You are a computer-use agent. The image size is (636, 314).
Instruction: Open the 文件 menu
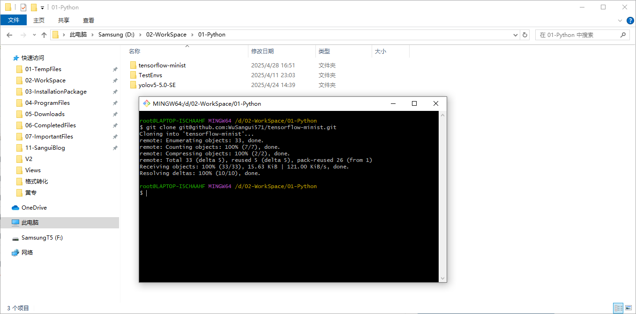tap(14, 20)
